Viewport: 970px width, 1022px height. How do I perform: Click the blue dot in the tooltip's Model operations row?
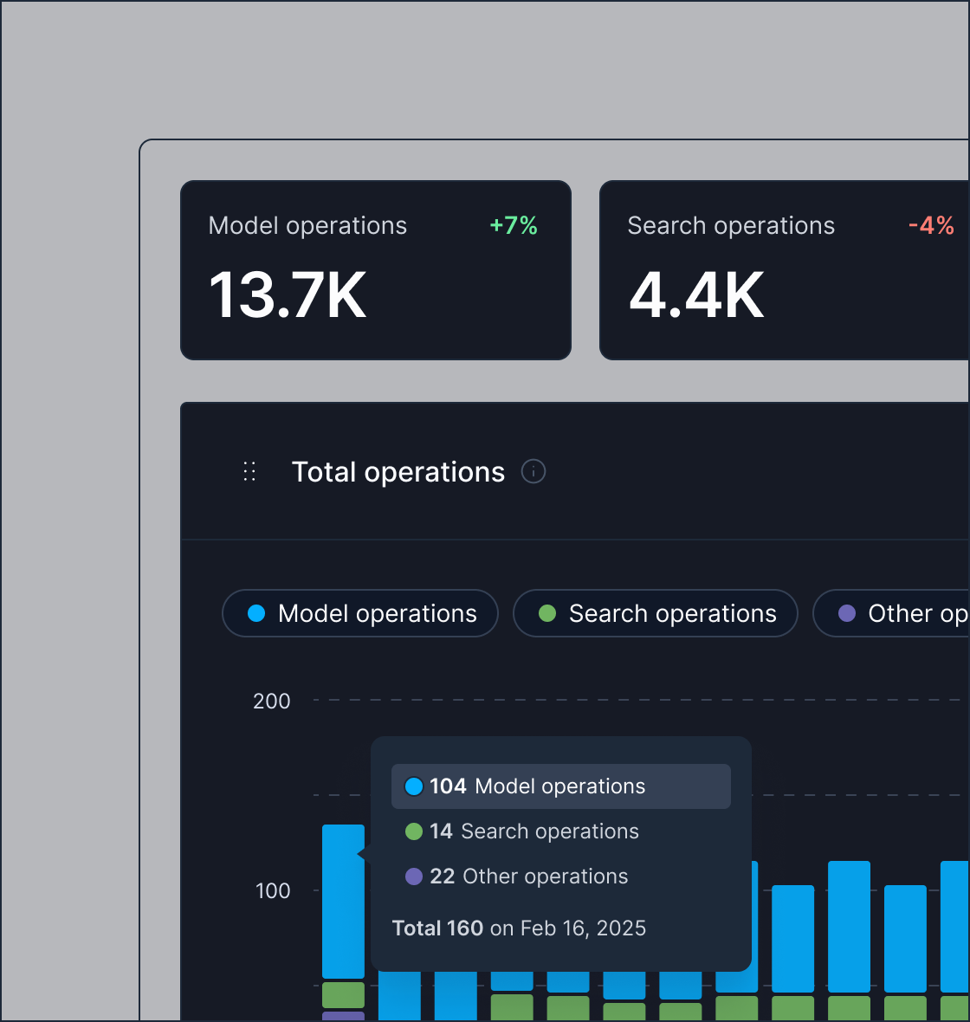tap(414, 786)
